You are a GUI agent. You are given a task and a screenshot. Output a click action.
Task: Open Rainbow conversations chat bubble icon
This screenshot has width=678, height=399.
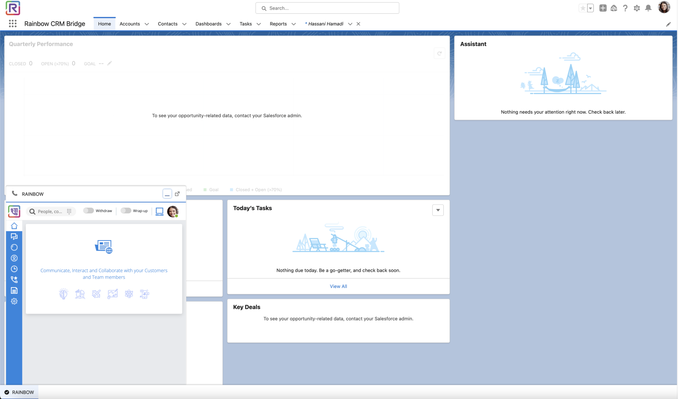point(14,237)
